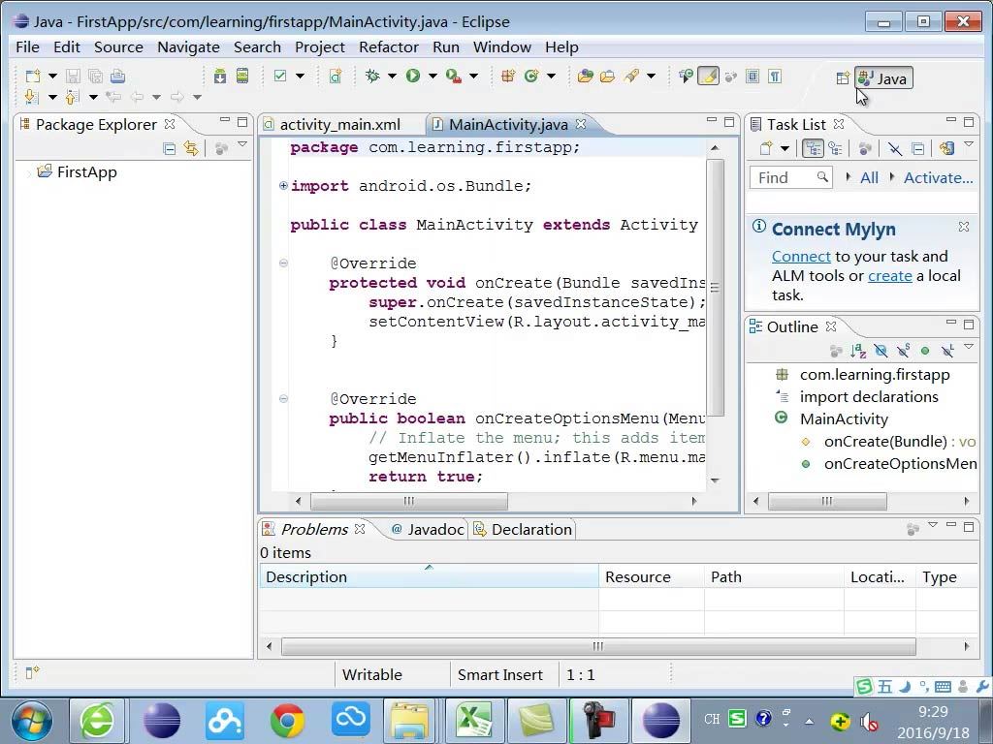Collapse the onCreateOptionsMenu method fold
993x744 pixels.
click(283, 398)
